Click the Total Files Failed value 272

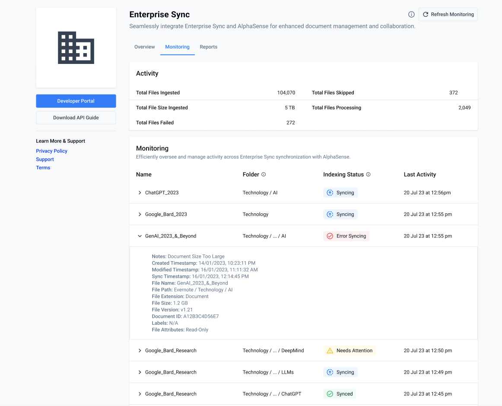click(x=290, y=123)
